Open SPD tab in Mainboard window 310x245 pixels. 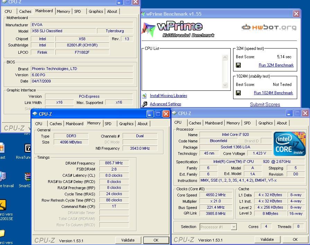coord(78,11)
